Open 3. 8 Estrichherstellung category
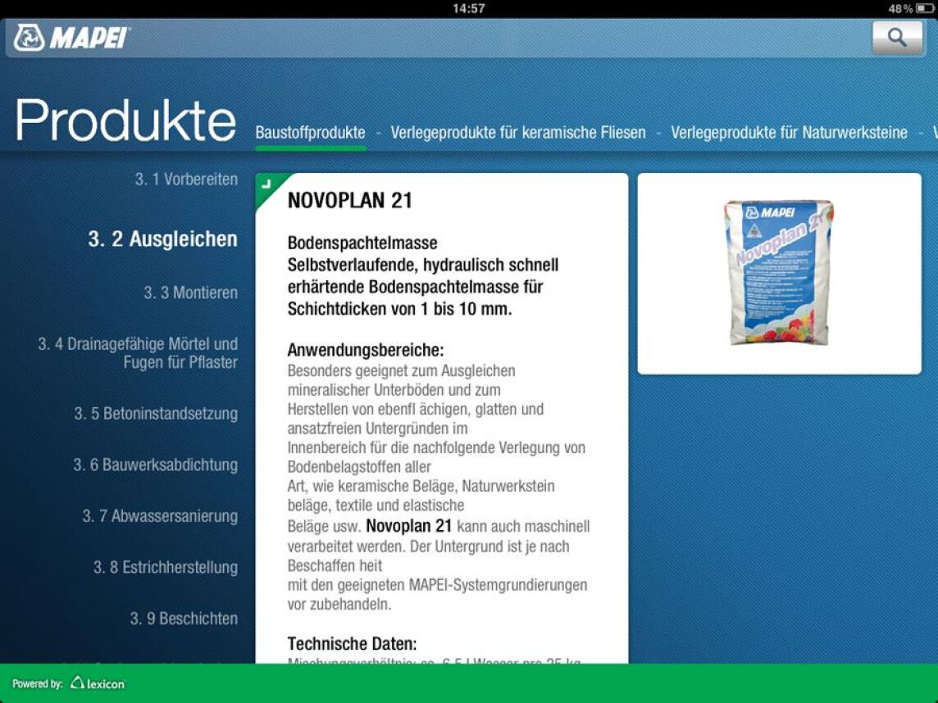 pos(165,567)
